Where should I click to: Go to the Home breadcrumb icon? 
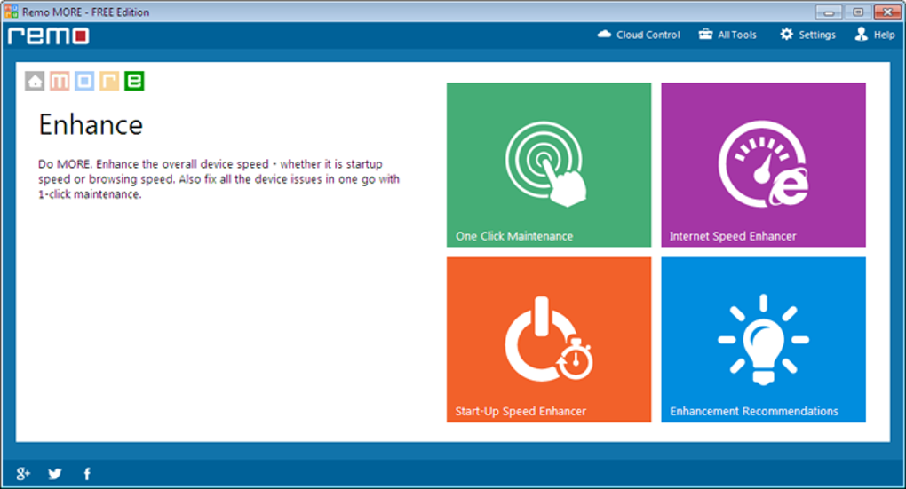(x=35, y=81)
